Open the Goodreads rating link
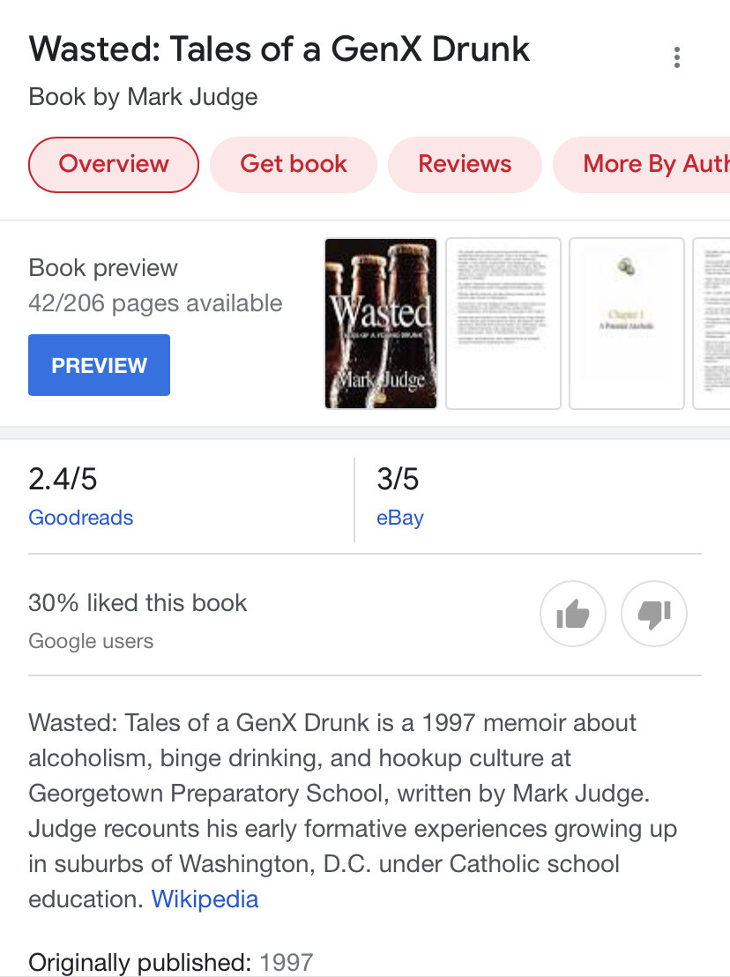The image size is (730, 977). [81, 518]
